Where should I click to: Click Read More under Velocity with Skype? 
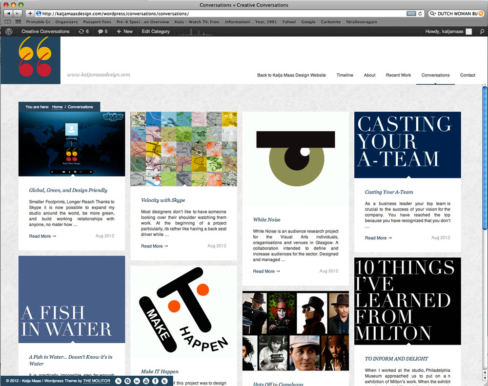tap(151, 246)
